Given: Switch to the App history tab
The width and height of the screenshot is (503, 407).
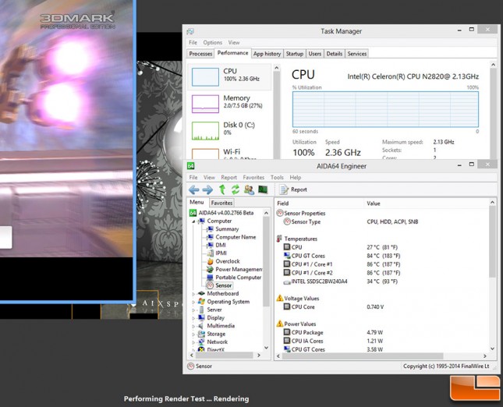Looking at the screenshot, I should pos(267,54).
